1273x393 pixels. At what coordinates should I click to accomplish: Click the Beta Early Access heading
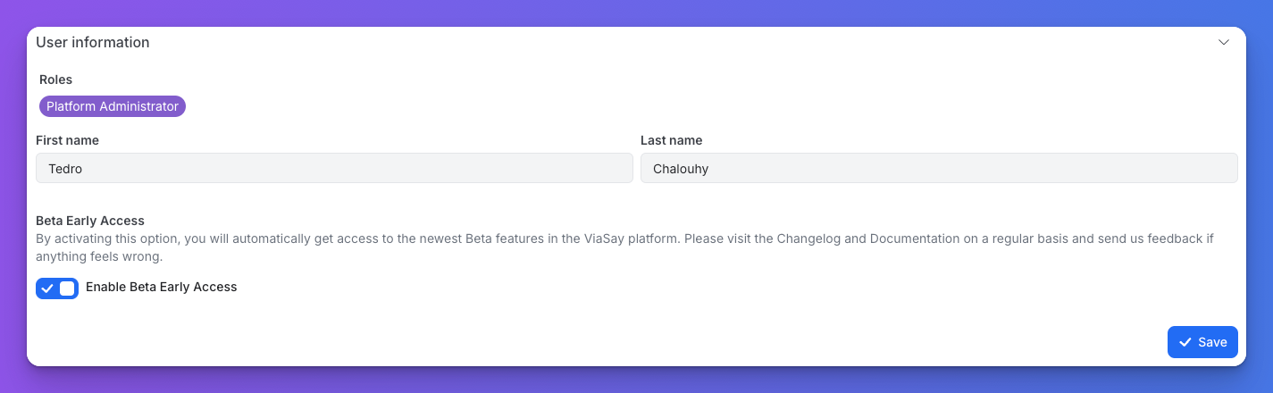point(90,220)
